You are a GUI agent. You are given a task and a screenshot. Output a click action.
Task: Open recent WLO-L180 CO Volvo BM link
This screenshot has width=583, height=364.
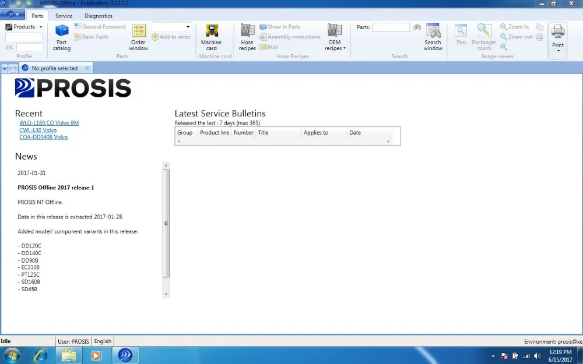49,123
